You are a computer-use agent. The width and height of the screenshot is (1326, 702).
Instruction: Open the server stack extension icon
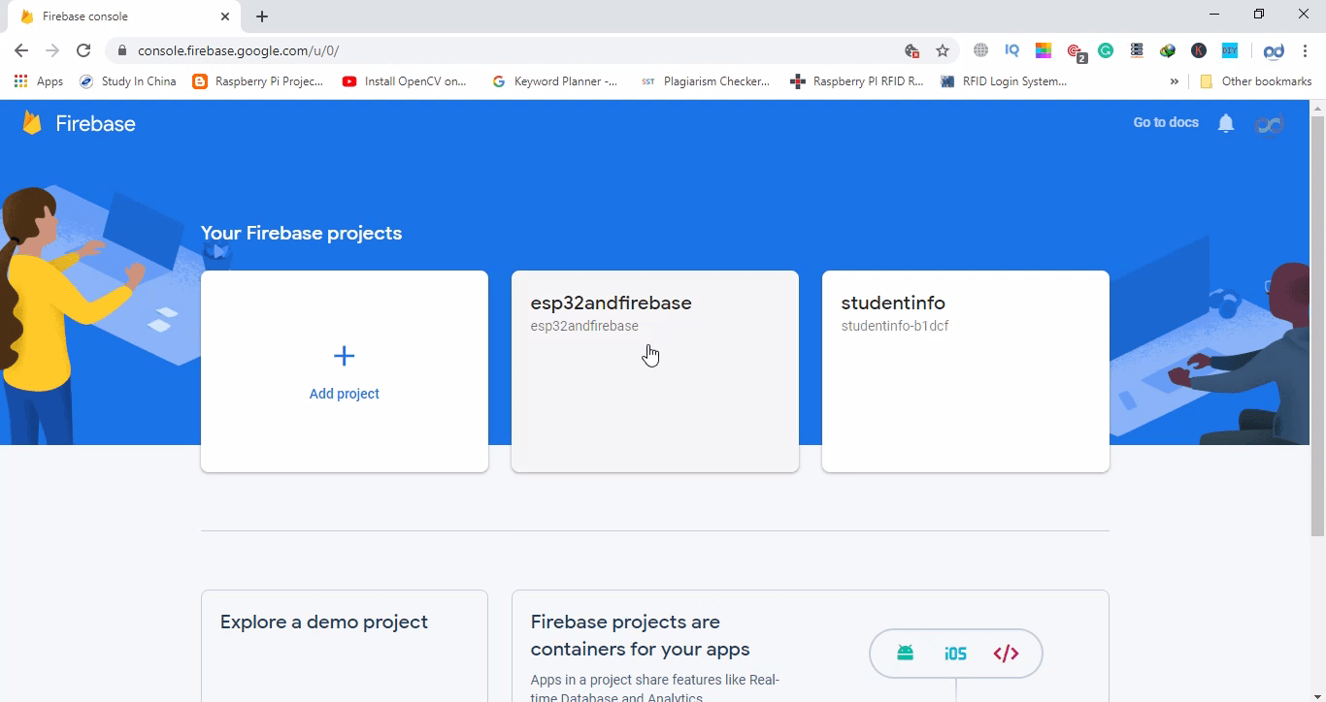click(1137, 50)
